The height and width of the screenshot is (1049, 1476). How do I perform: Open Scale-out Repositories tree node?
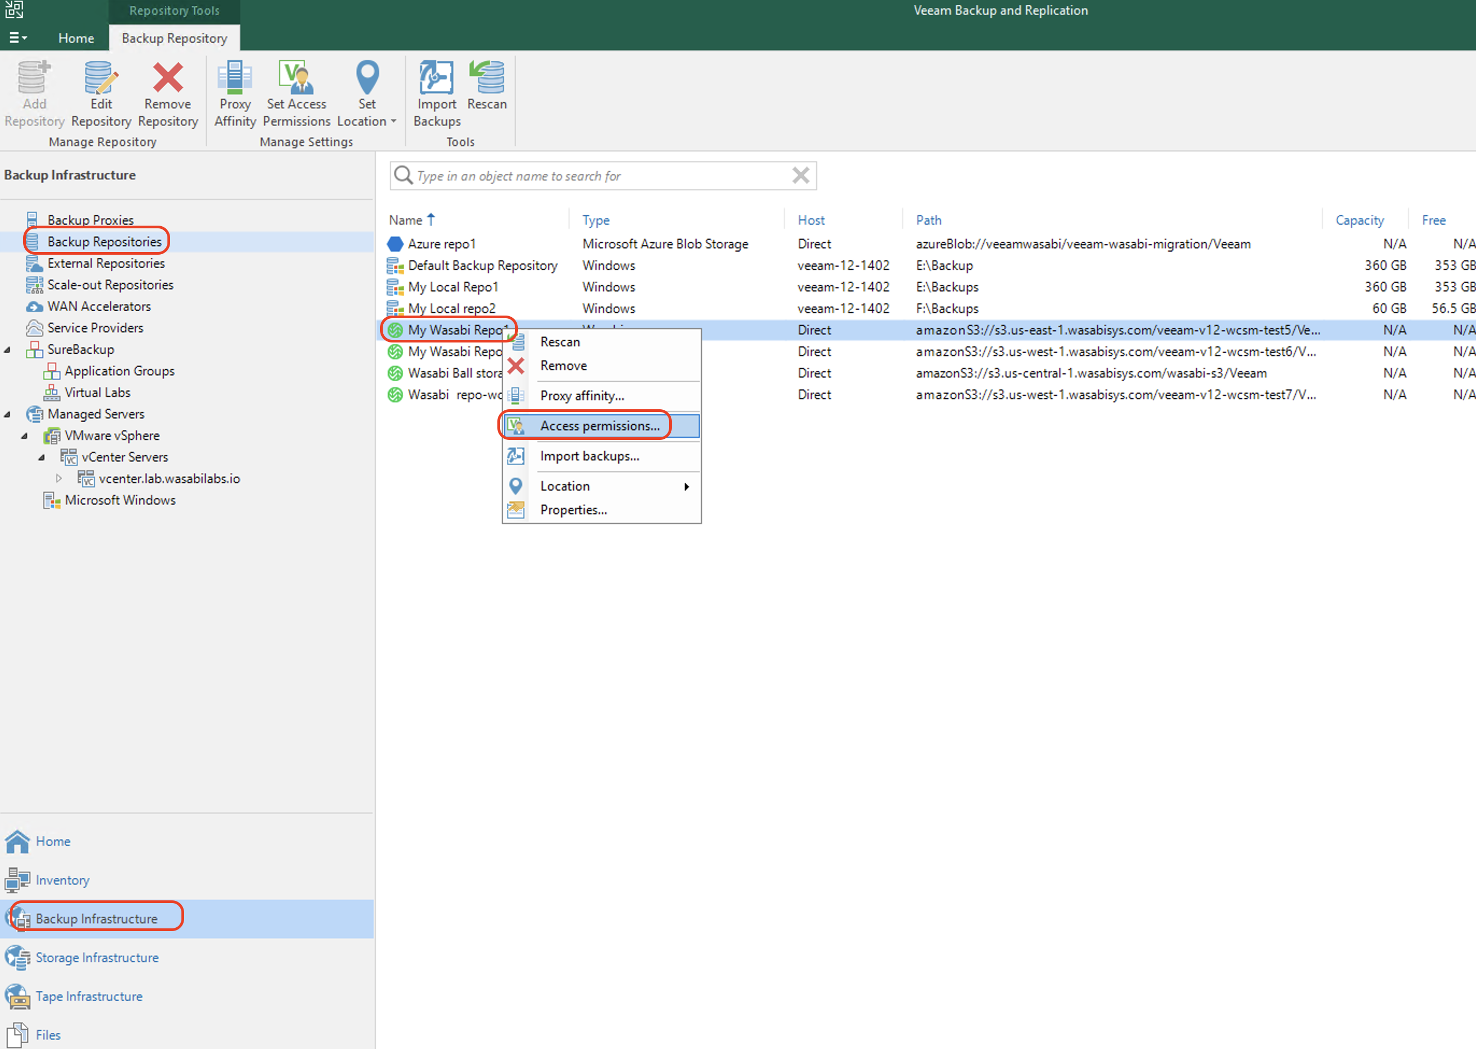[x=110, y=285]
